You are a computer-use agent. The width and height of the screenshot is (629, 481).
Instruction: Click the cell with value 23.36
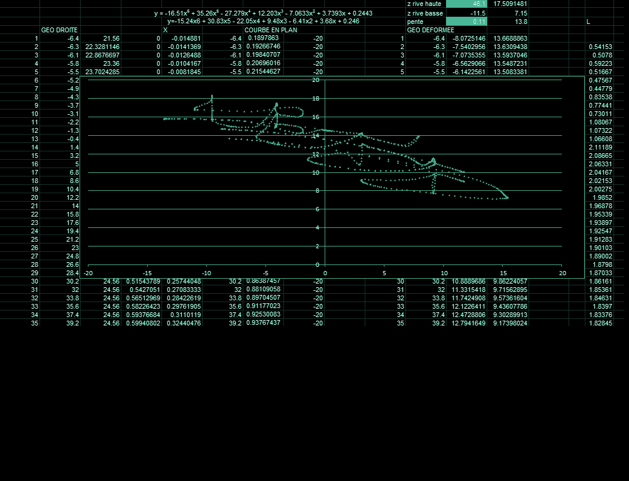tap(100, 64)
